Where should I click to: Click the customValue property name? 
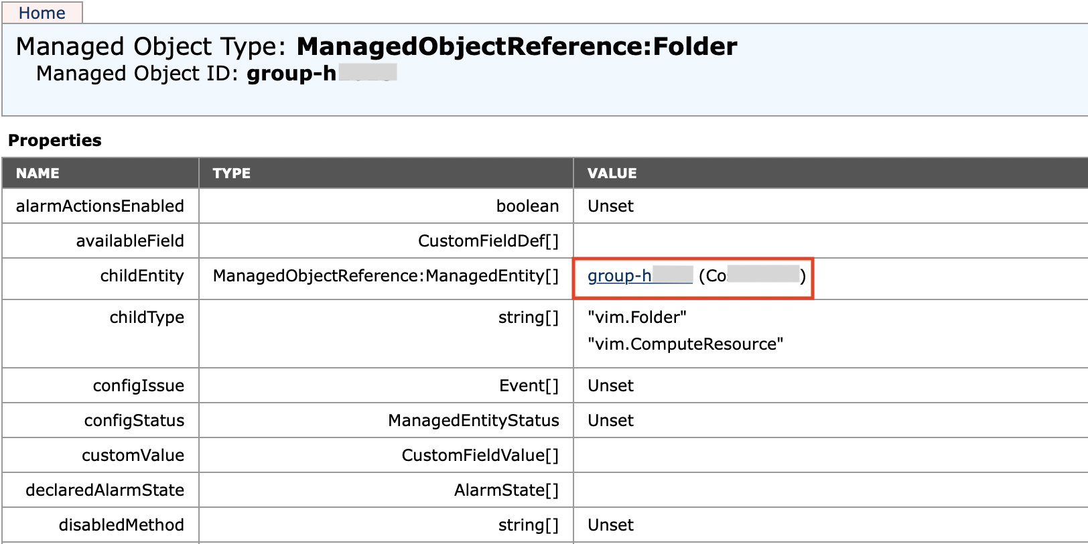pos(133,456)
